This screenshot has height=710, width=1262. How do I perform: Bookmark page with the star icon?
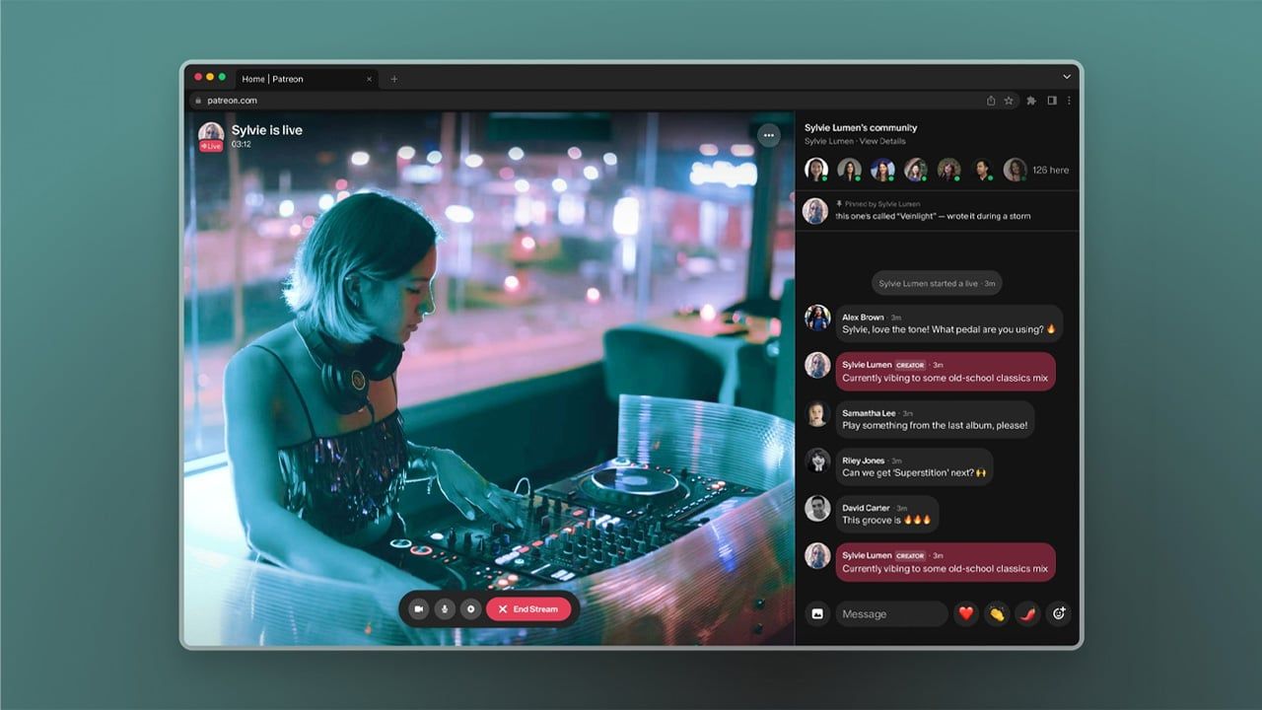pos(1009,101)
